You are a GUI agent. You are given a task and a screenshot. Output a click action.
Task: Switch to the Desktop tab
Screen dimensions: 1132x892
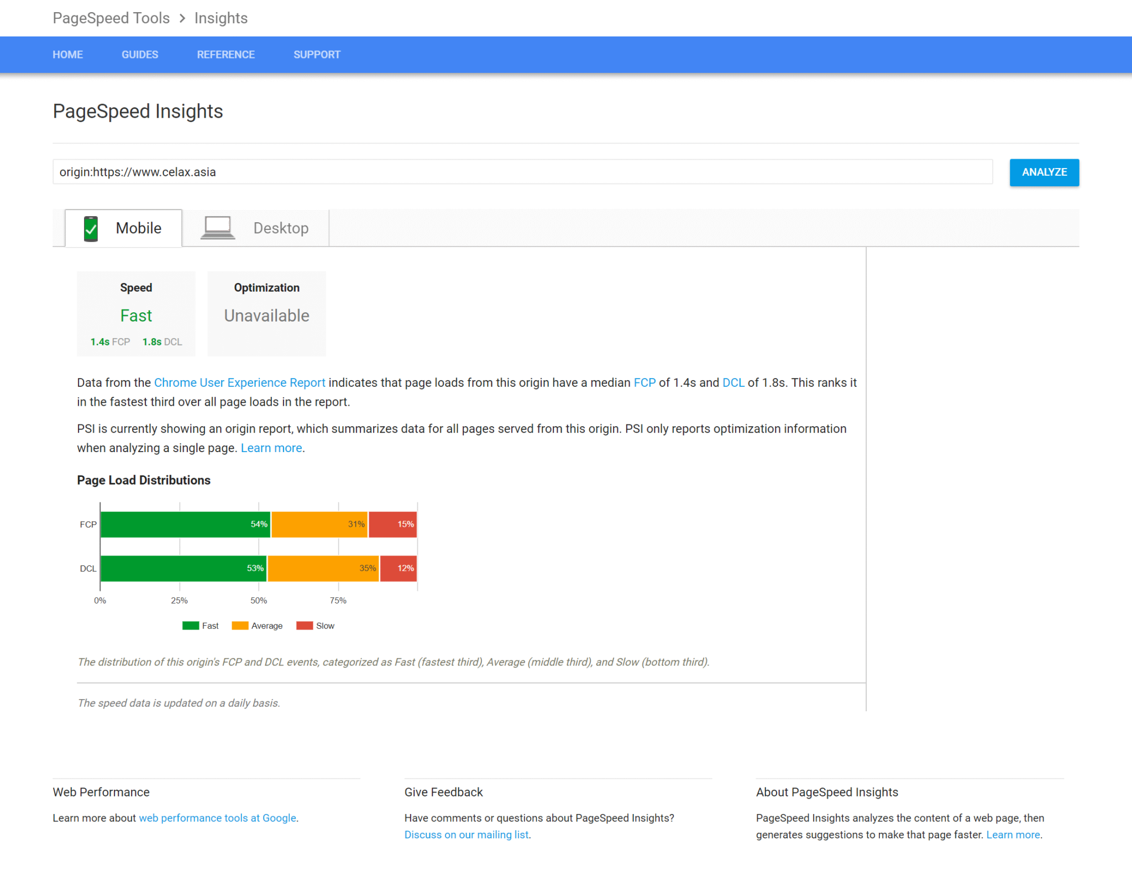[x=281, y=228]
